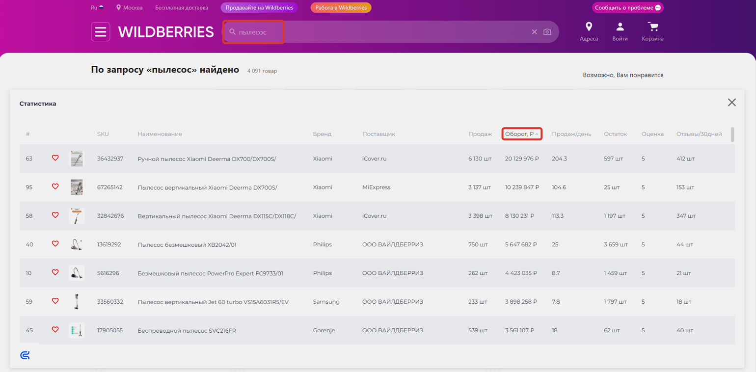Screen dimensions: 756x372
Task: Click the Москва location pin
Action: (x=118, y=8)
